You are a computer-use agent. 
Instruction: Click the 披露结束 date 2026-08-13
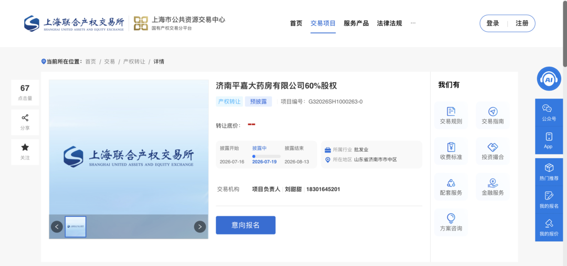coord(297,161)
